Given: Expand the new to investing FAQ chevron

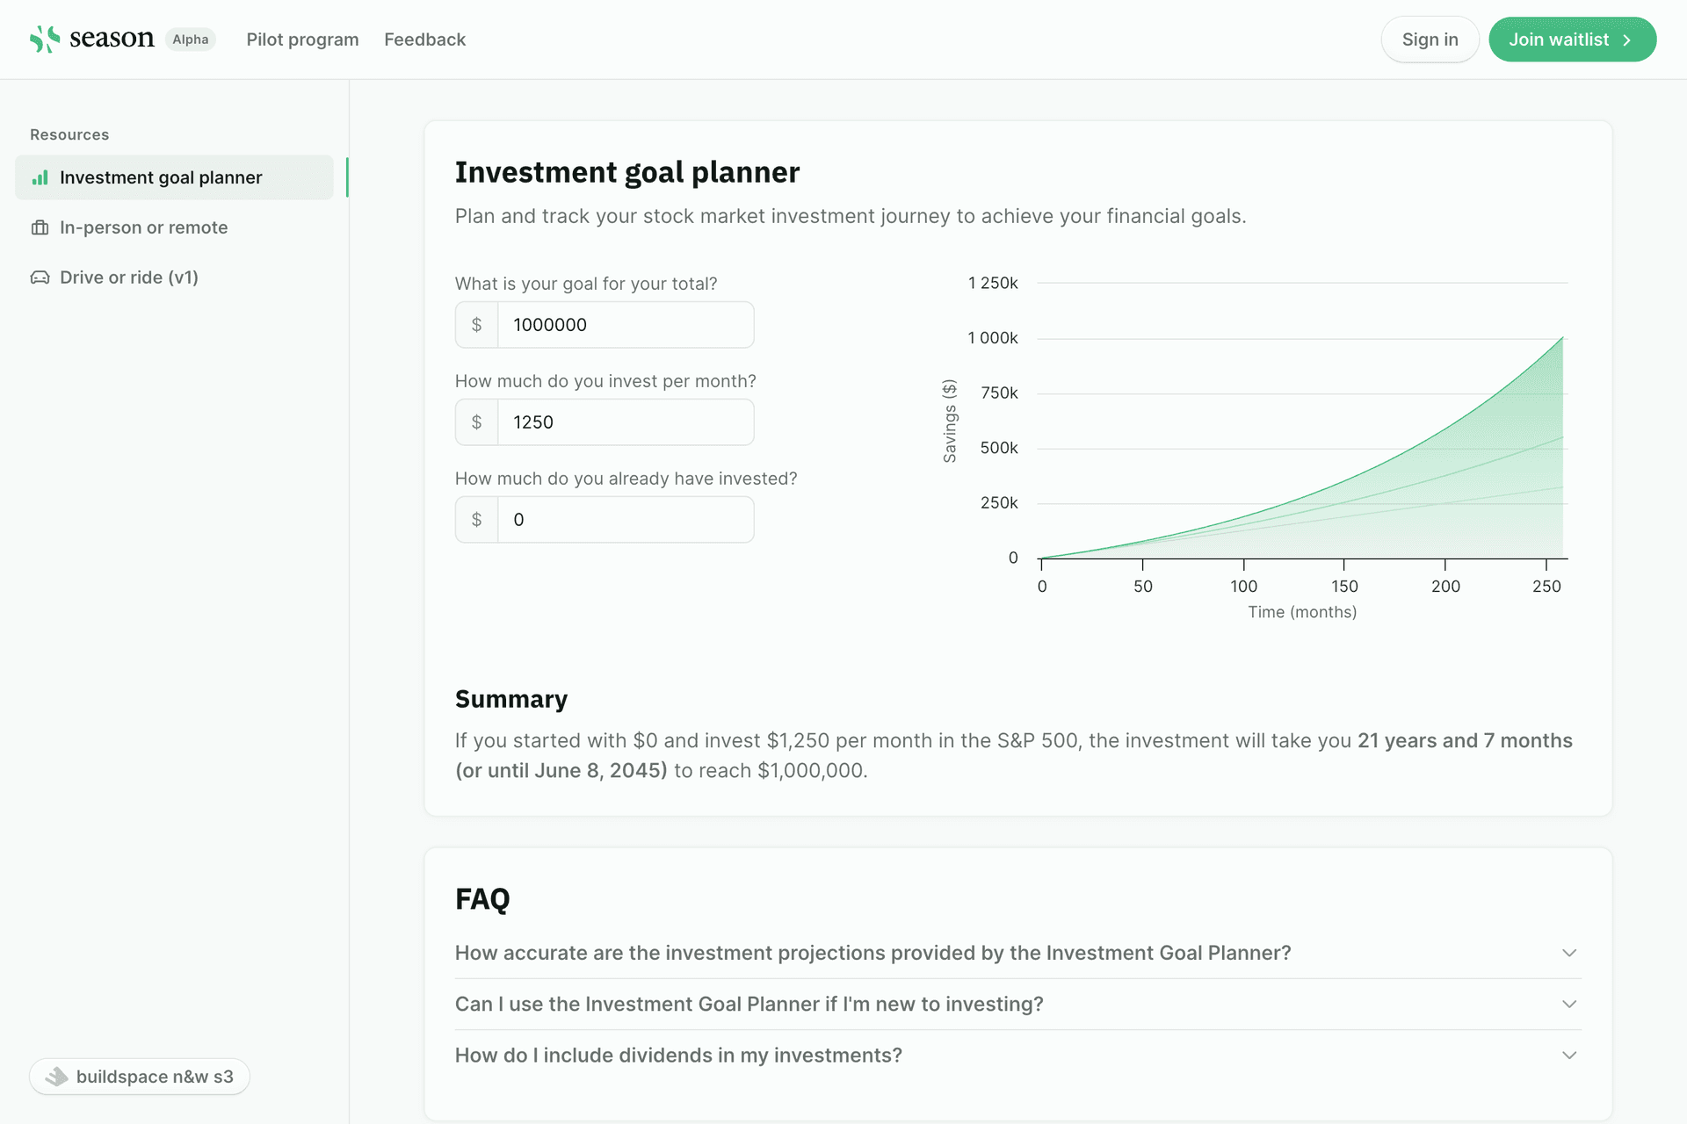Looking at the screenshot, I should [x=1568, y=1004].
